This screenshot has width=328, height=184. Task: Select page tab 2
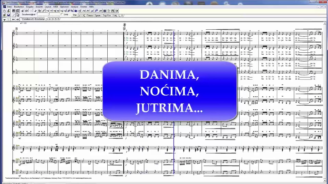[x=49, y=19]
